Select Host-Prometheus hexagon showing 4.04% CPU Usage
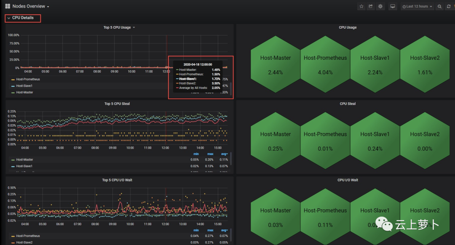Viewport: 455px width, 245px height. pyautogui.click(x=325, y=64)
